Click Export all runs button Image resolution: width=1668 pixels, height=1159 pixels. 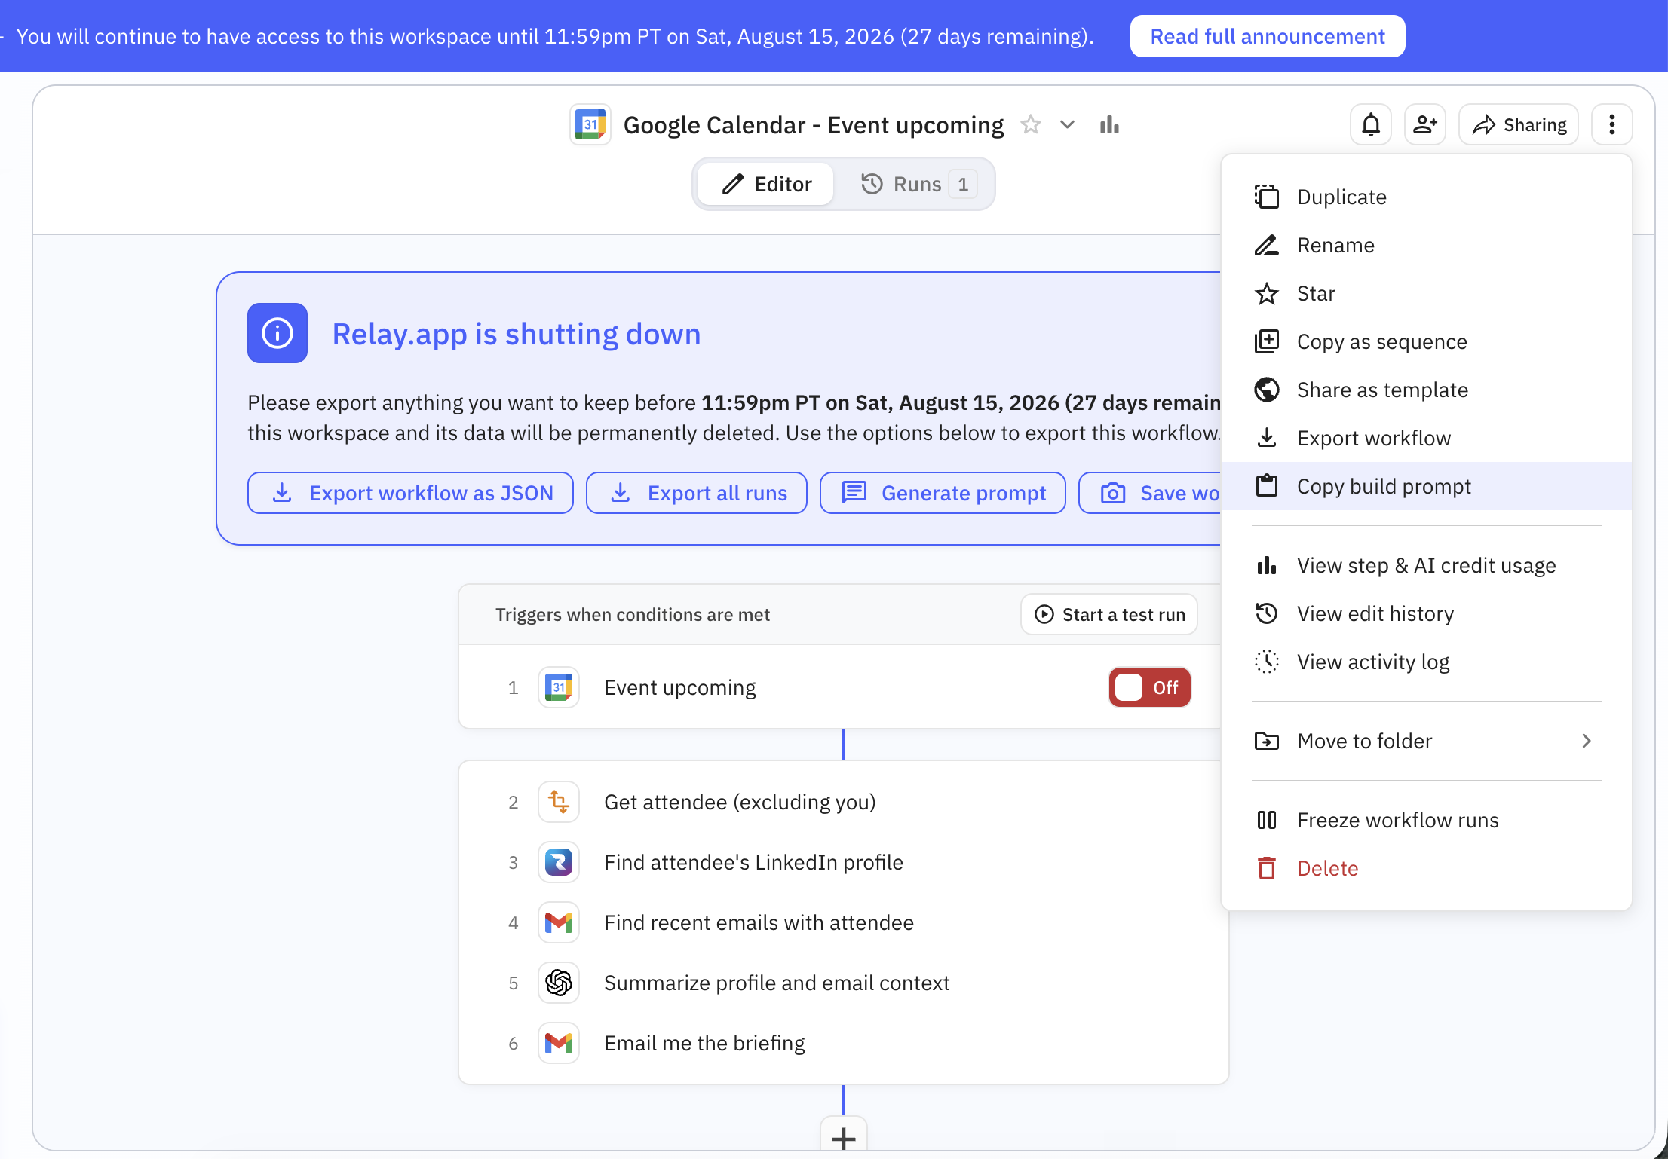pyautogui.click(x=697, y=493)
